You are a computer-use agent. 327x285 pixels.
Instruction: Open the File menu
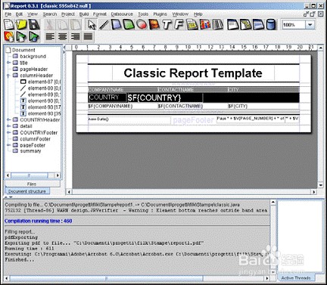pos(8,14)
